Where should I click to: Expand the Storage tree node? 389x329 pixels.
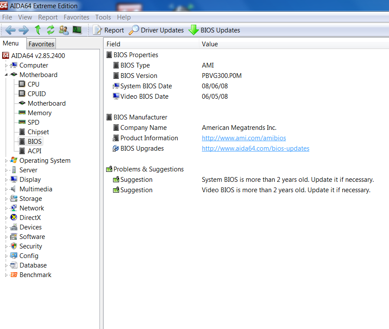[6, 199]
